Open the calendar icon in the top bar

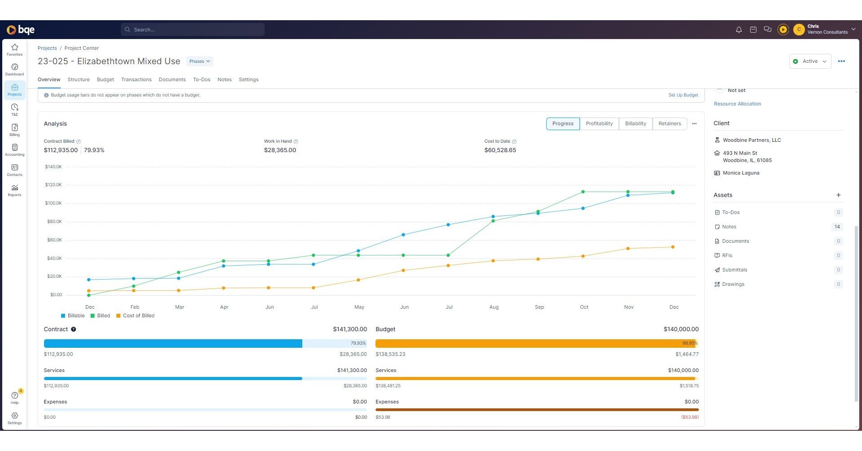tap(753, 29)
